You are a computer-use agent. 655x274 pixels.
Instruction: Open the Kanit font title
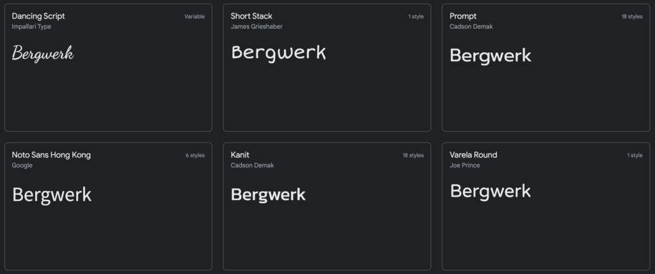(x=240, y=155)
